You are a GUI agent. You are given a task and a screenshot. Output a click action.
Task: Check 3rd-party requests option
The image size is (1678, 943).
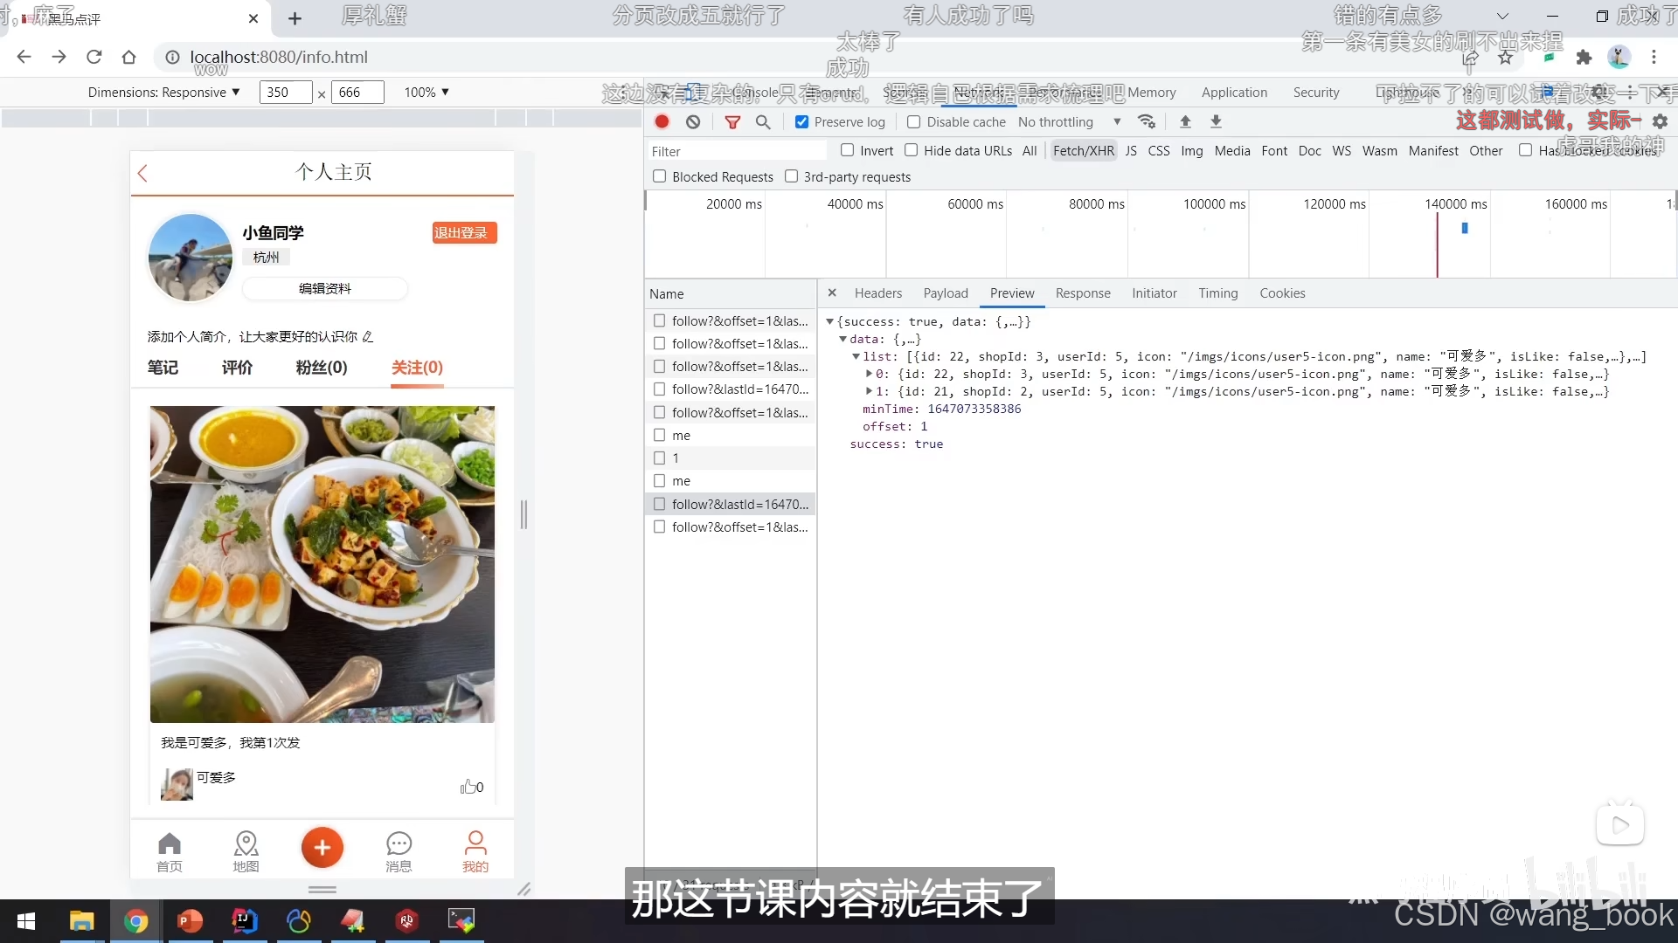[791, 176]
